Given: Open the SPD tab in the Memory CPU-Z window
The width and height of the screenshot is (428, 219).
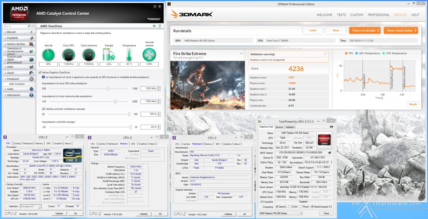Looking at the screenshot, I should (x=133, y=144).
